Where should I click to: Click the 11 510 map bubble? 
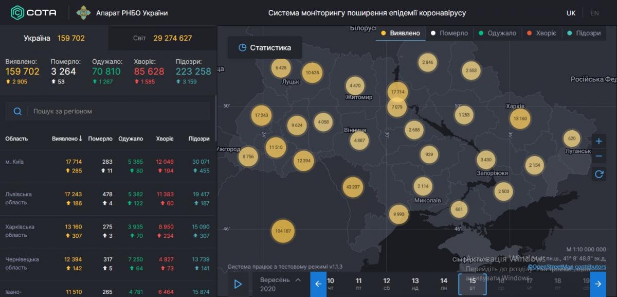276,147
